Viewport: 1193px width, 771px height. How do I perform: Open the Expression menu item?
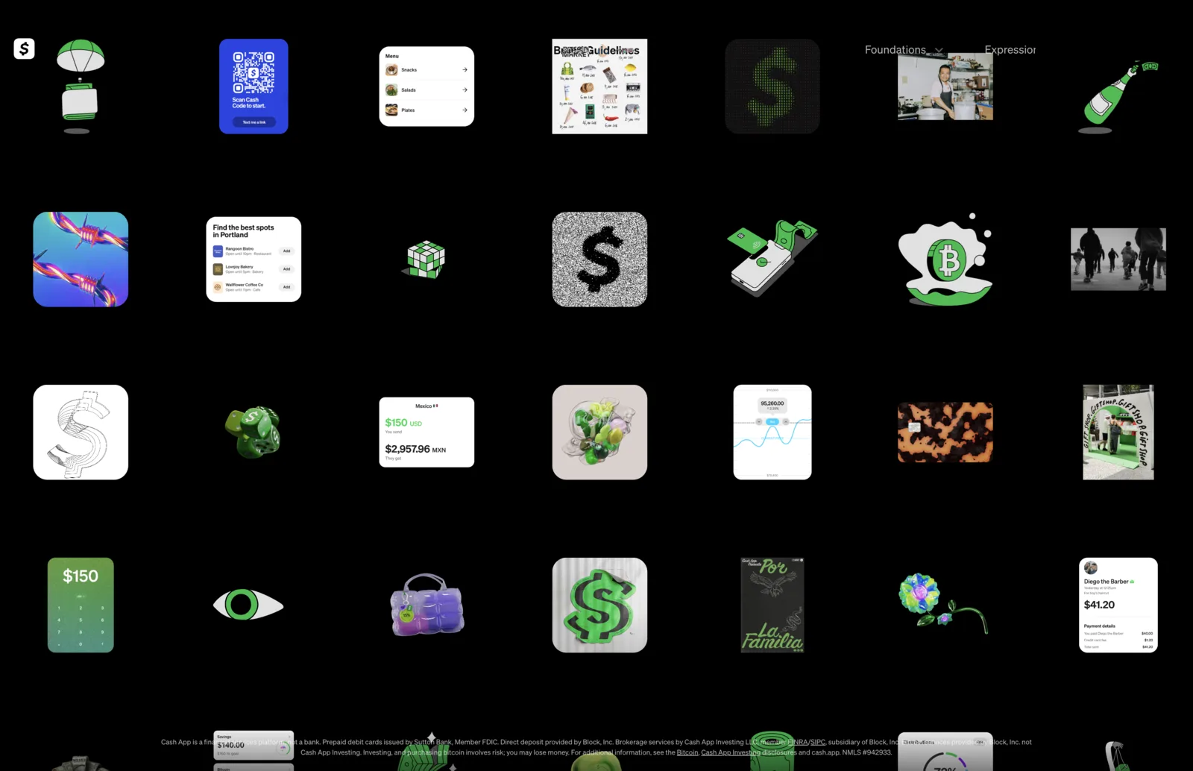(1010, 50)
